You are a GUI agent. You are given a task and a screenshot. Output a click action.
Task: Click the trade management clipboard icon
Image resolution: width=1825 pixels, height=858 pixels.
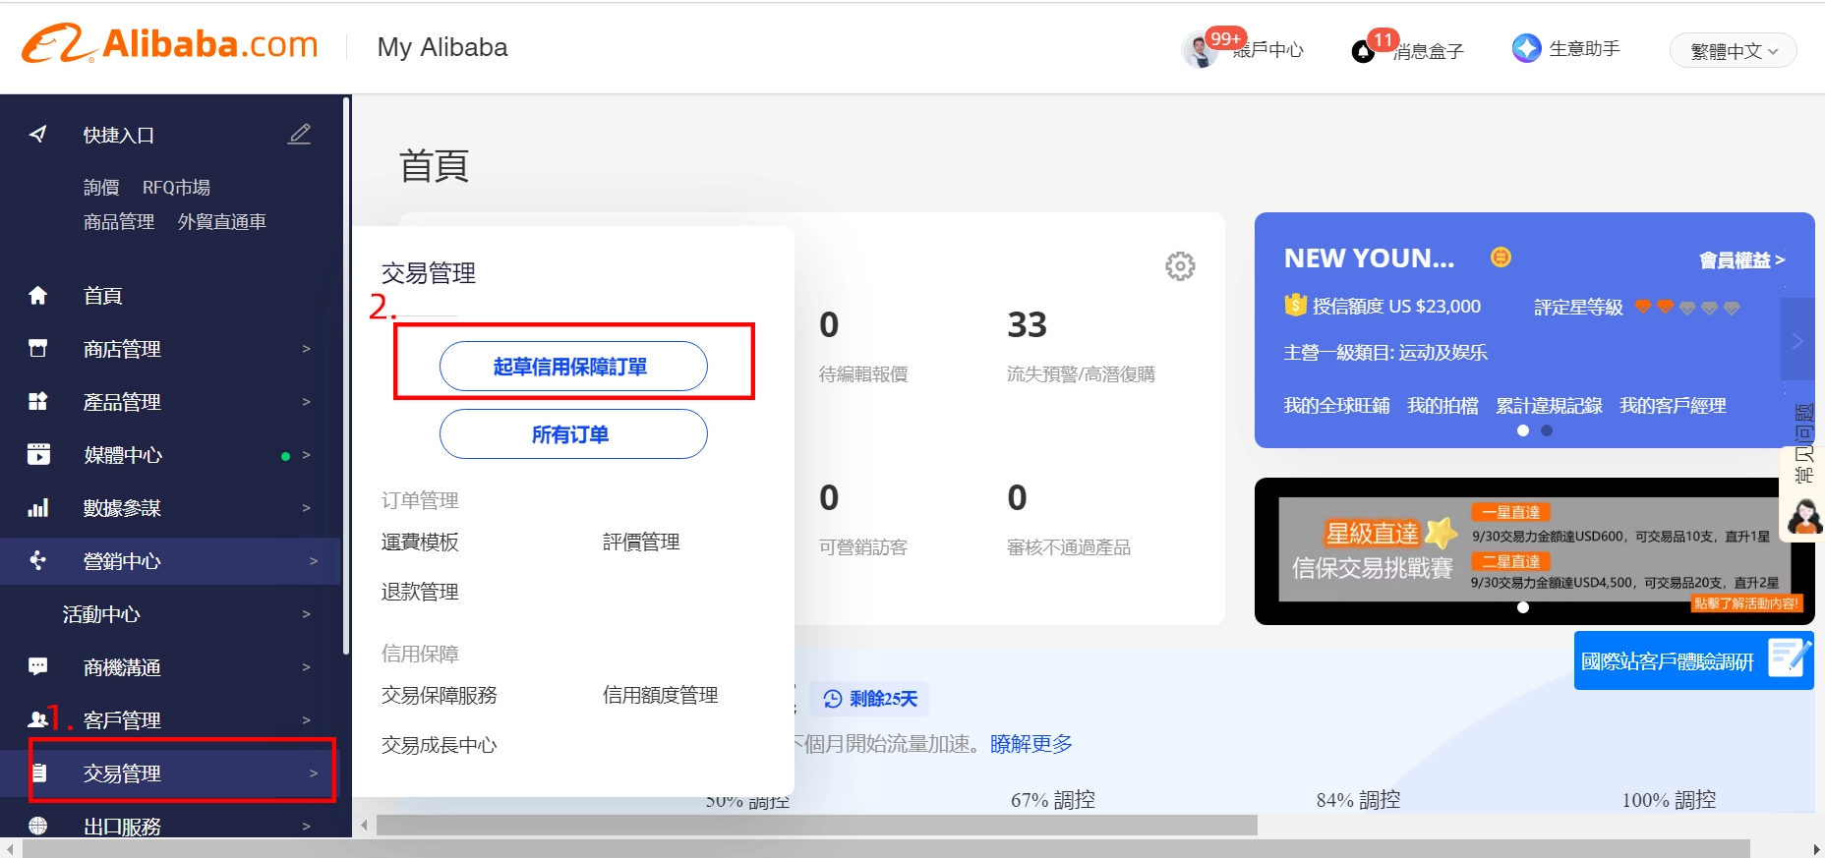[x=39, y=772]
